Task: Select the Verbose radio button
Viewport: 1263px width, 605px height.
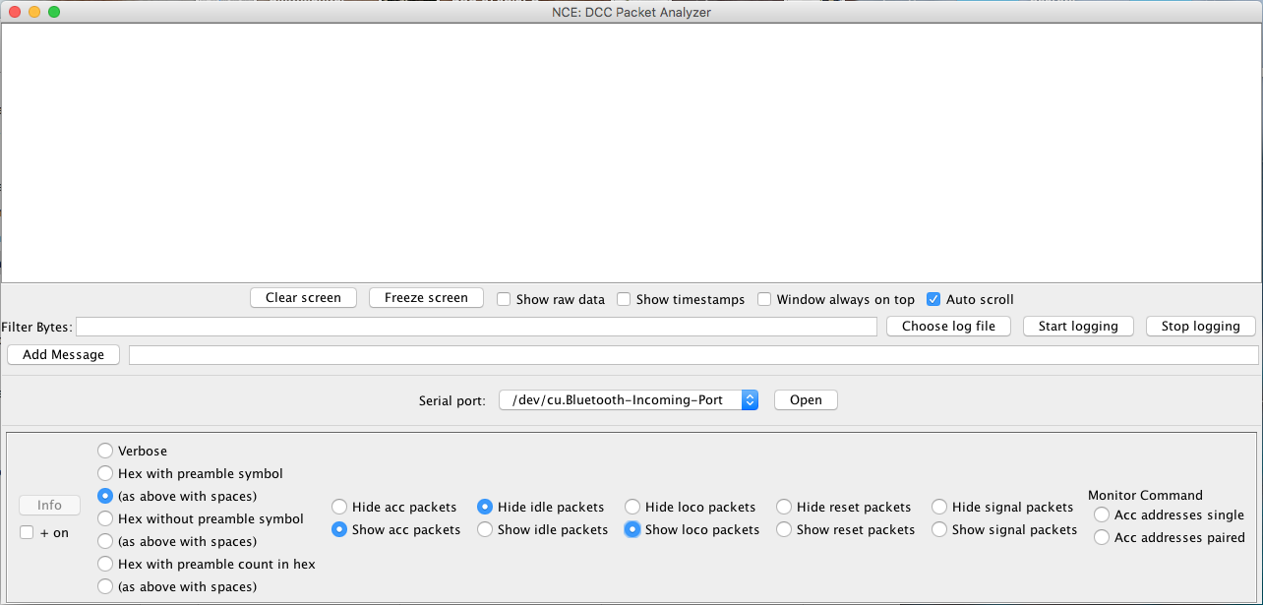Action: click(105, 451)
